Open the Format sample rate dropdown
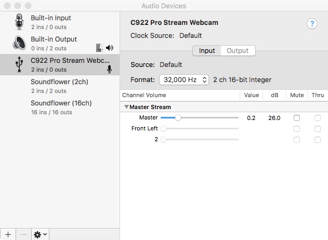The width and height of the screenshot is (328, 240). pyautogui.click(x=183, y=80)
